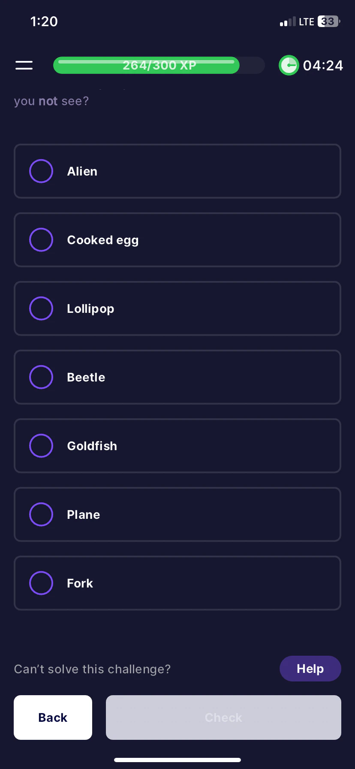Tap the home indicator bar at bottom
The image size is (355, 769).
click(x=177, y=760)
